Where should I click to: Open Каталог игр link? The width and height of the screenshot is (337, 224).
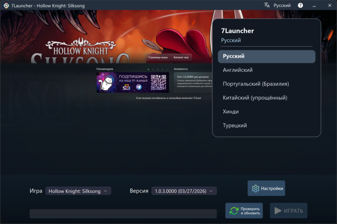click(181, 57)
